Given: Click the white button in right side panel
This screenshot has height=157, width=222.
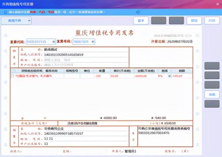Looking at the screenshot, I should [212, 94].
